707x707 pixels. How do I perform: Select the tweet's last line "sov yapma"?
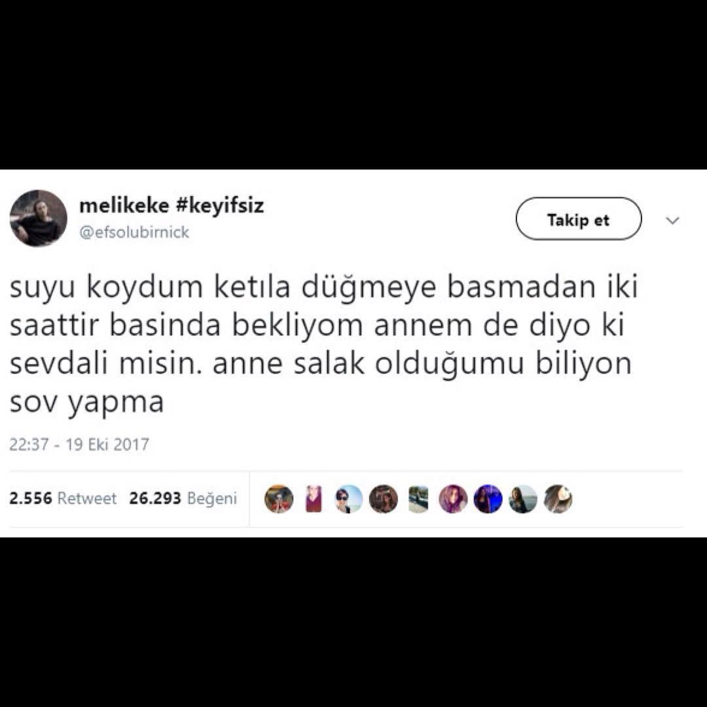click(x=86, y=402)
